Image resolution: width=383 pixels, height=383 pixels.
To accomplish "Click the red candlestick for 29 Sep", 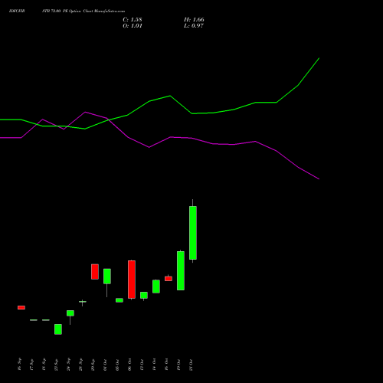I will tap(95, 272).
